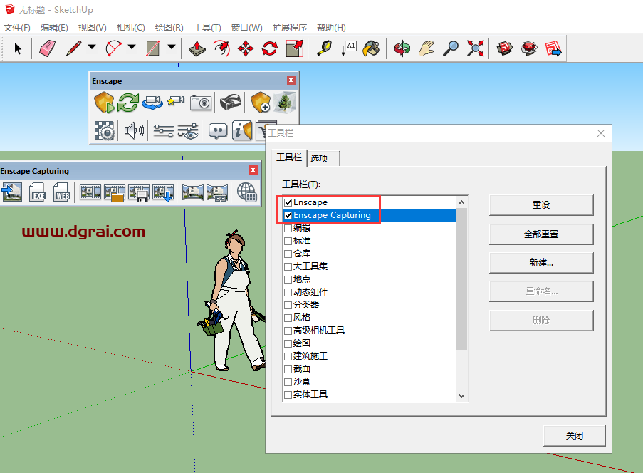This screenshot has height=473, width=643.
Task: Enable the 编辑 toolbar checkbox
Action: (x=288, y=228)
